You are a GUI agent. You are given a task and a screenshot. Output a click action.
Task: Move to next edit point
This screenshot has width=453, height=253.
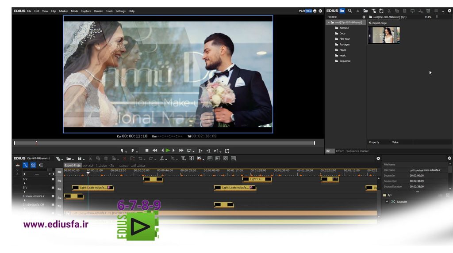(x=208, y=151)
